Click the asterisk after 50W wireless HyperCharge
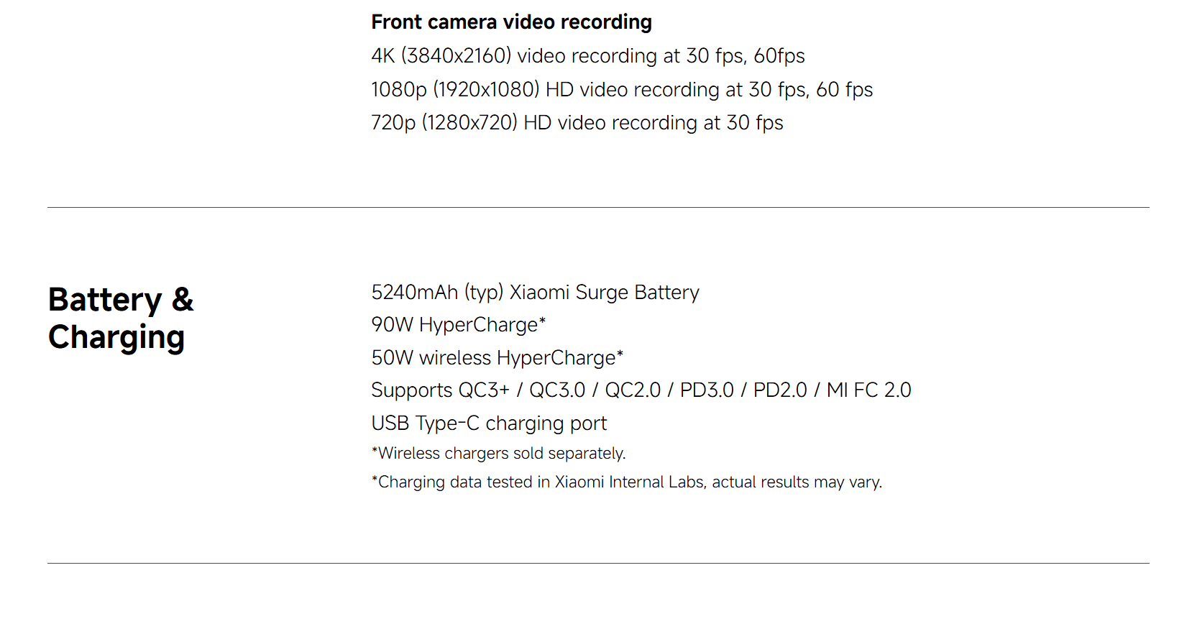The height and width of the screenshot is (619, 1192). coord(620,353)
